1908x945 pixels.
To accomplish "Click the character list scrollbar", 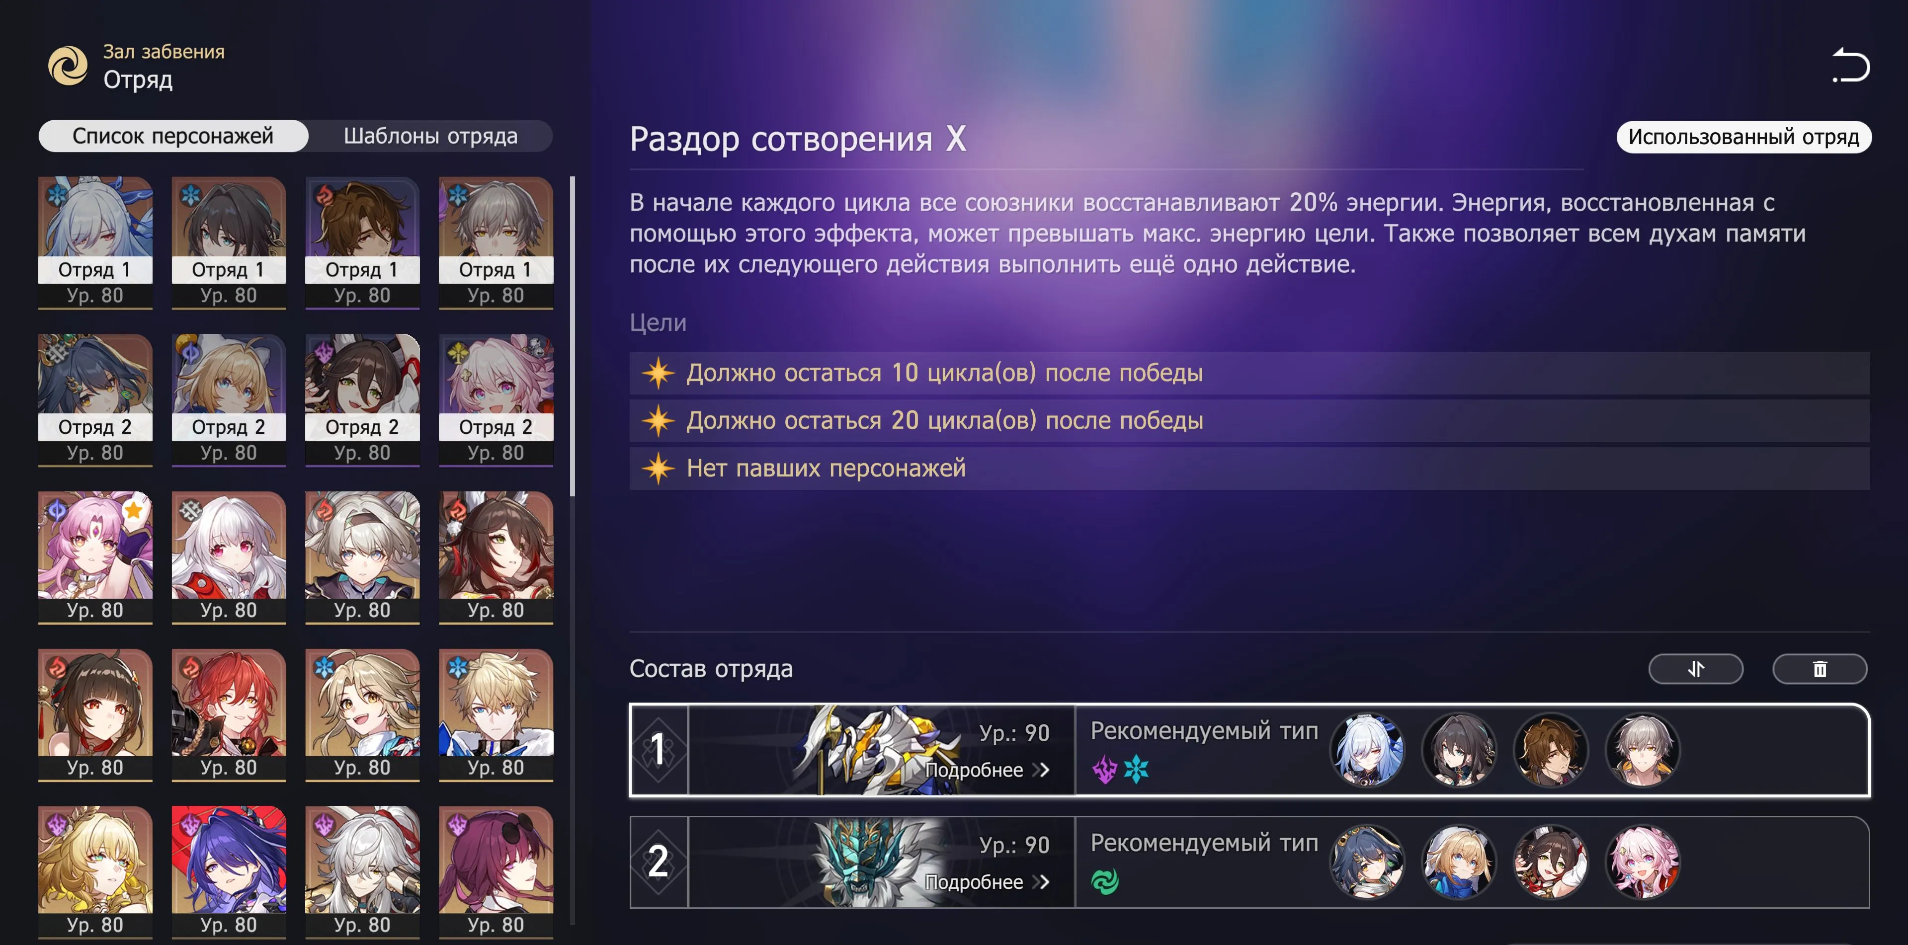I will click(x=572, y=335).
